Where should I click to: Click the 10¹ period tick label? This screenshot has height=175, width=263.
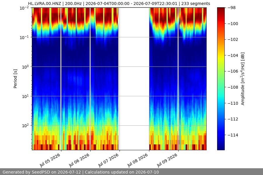point(25,96)
